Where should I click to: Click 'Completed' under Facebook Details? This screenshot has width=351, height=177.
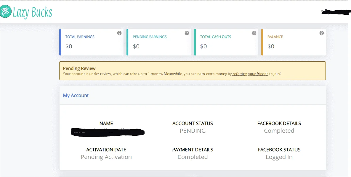pos(279,131)
